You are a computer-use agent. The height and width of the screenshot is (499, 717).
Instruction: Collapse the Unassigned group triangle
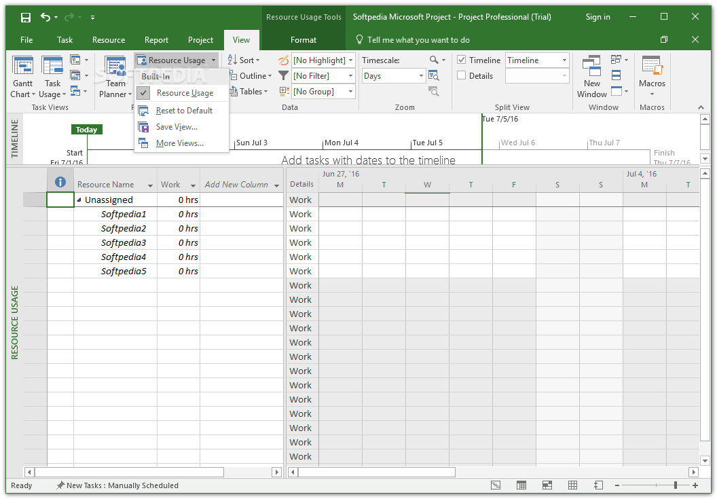coord(79,200)
